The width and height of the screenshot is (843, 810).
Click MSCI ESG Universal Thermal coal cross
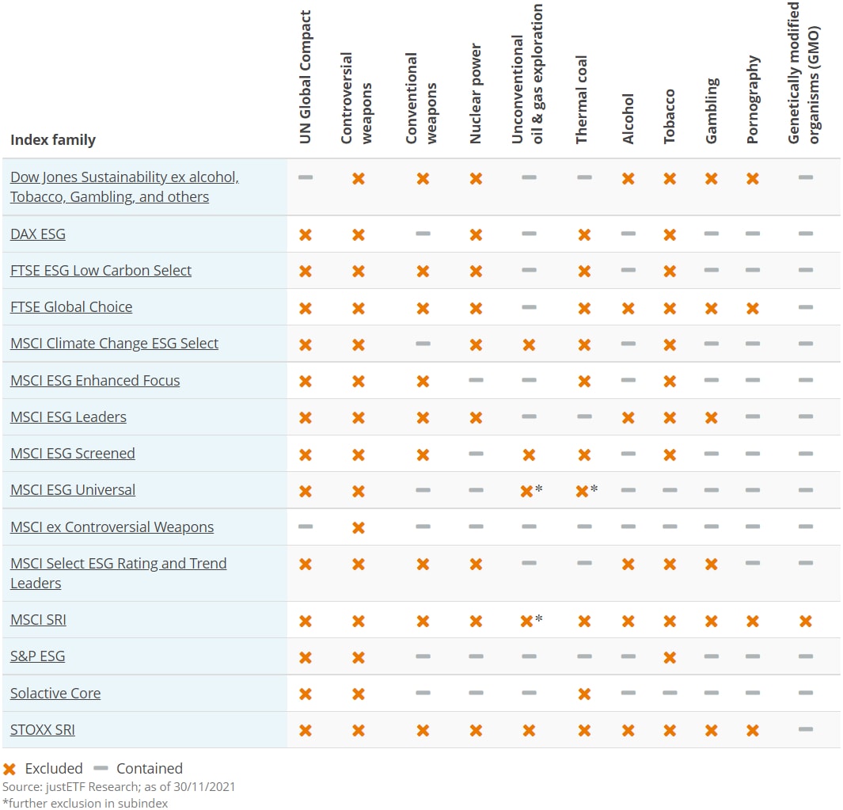coord(582,491)
